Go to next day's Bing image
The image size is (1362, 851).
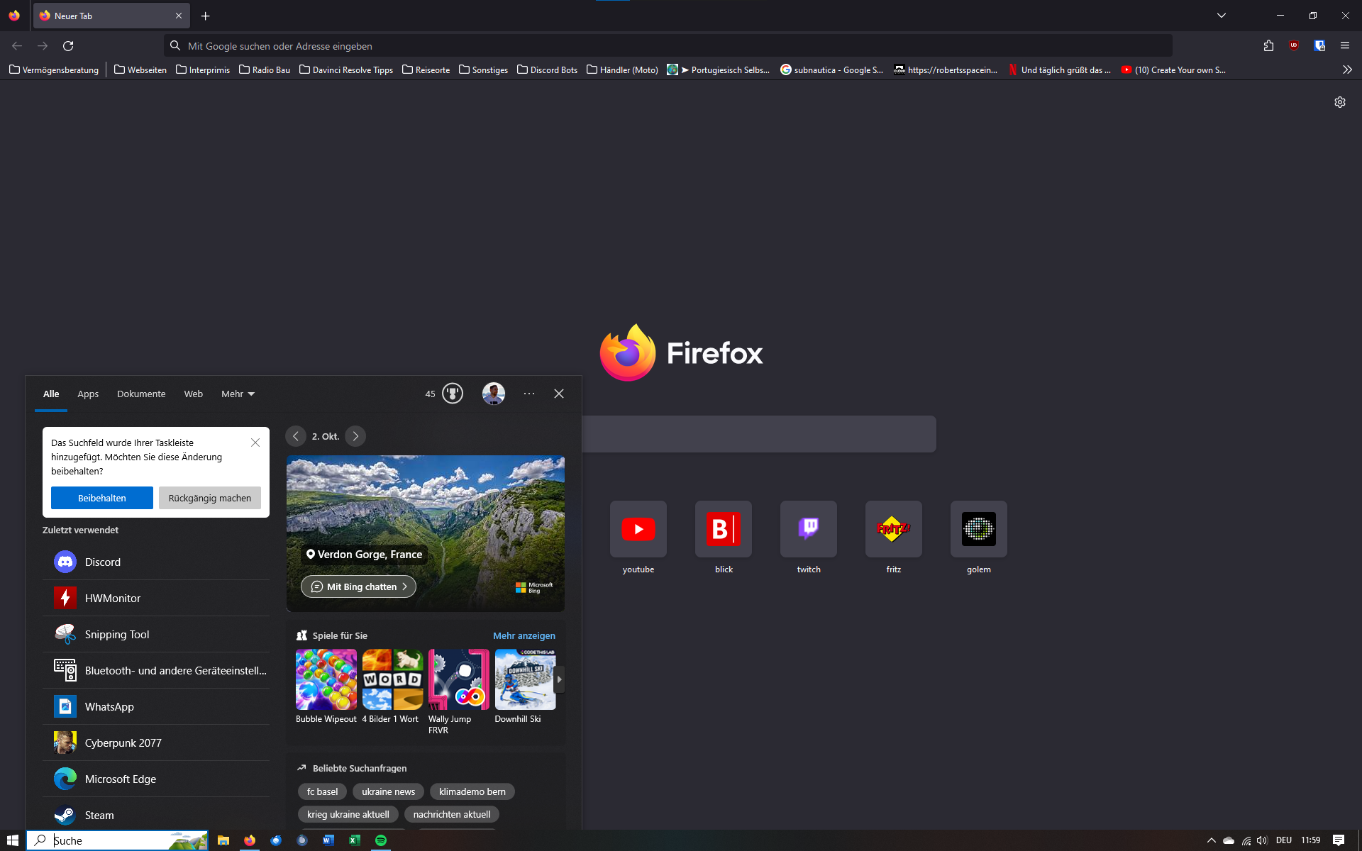pos(355,436)
